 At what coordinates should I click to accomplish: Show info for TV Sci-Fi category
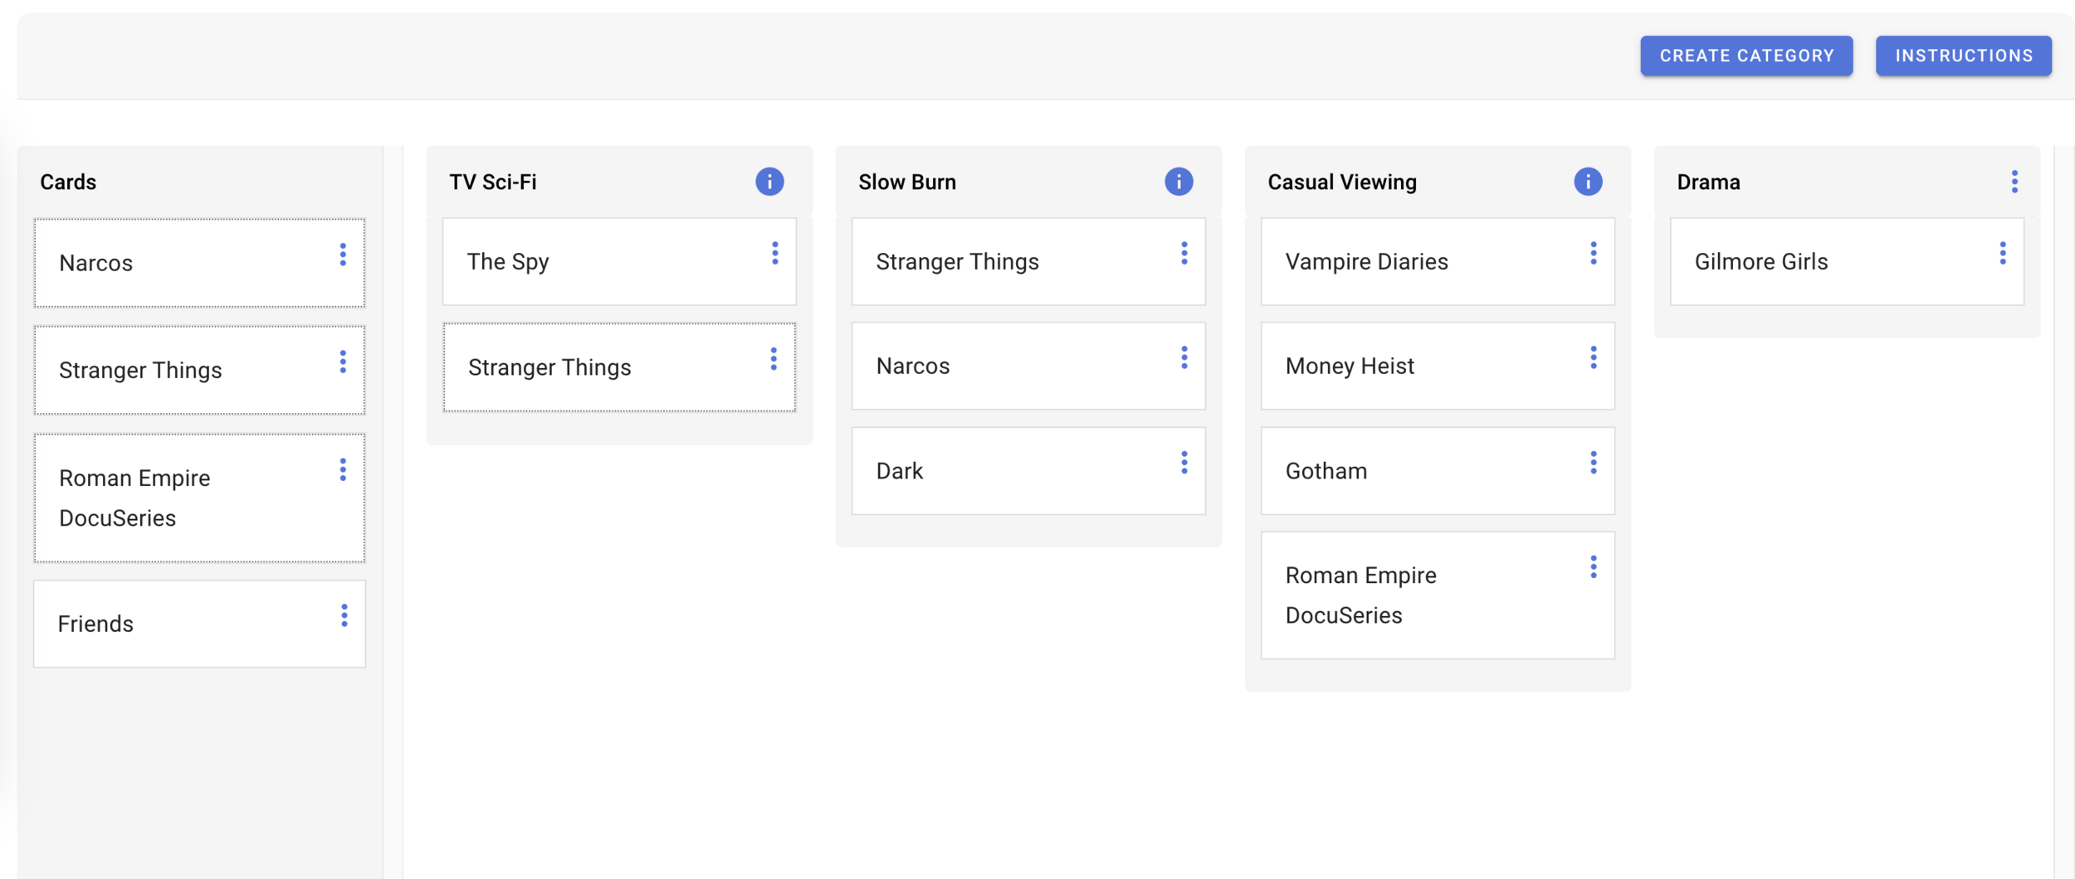769,182
